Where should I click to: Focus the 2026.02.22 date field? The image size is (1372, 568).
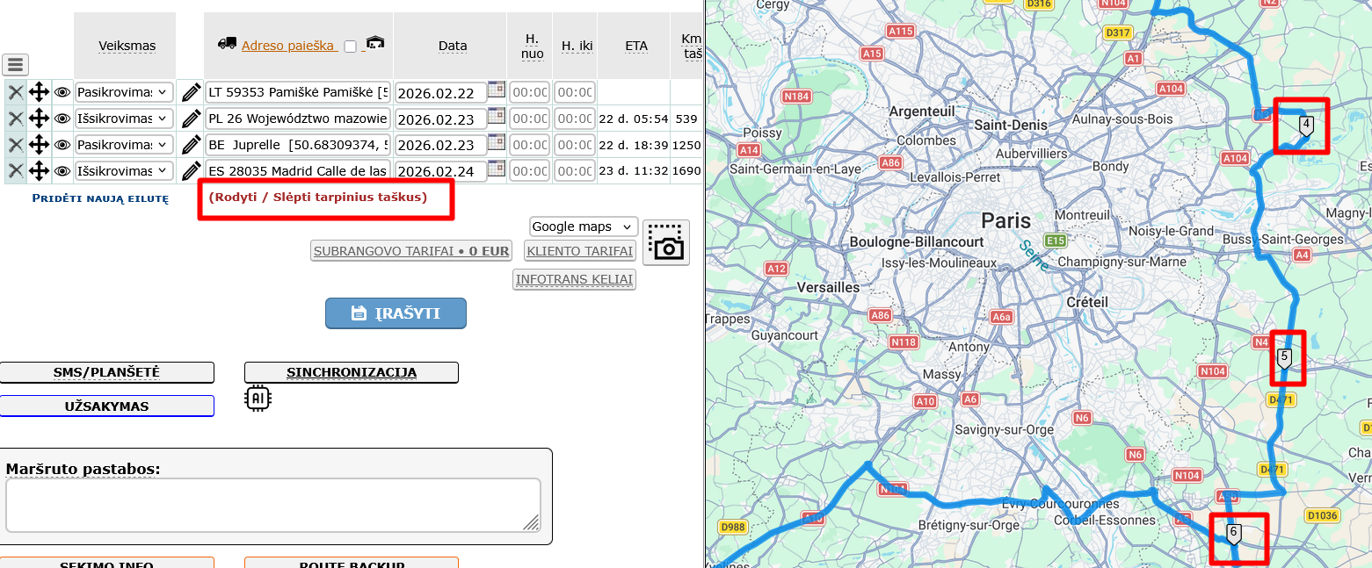[440, 93]
